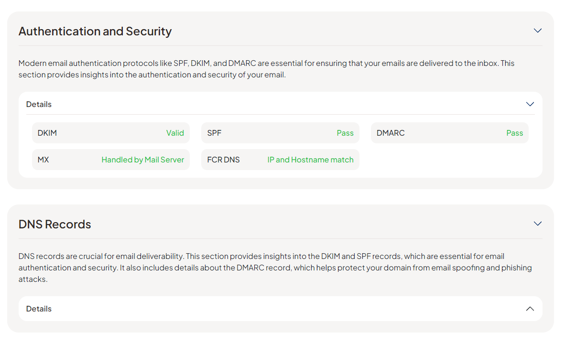The image size is (565, 344).
Task: Collapse the Authentication and Security section chevron
Action: click(x=537, y=31)
